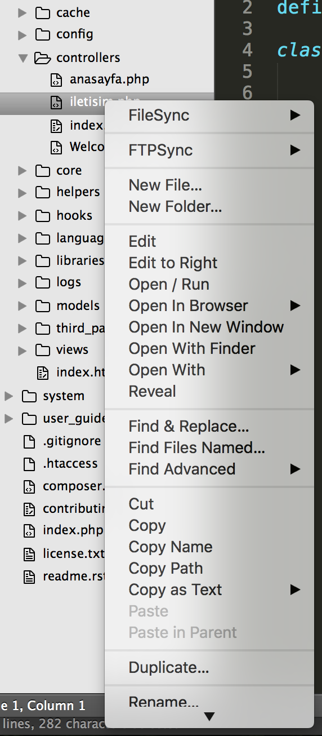Expand the system folder arrow
The height and width of the screenshot is (736, 322).
(x=8, y=396)
